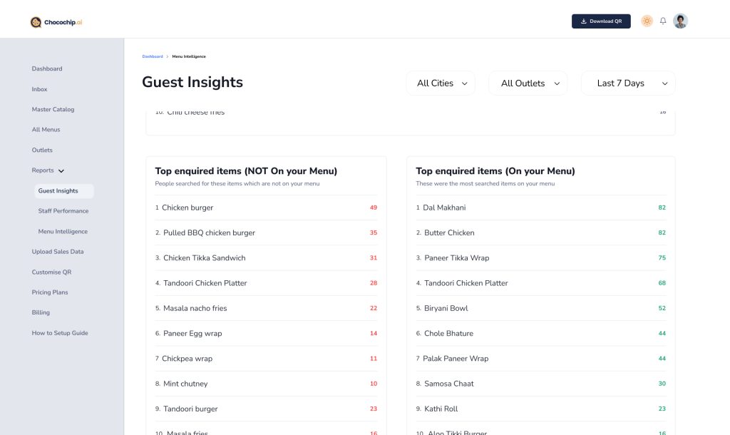Open the user profile avatar
This screenshot has width=730, height=435.
pyautogui.click(x=681, y=21)
